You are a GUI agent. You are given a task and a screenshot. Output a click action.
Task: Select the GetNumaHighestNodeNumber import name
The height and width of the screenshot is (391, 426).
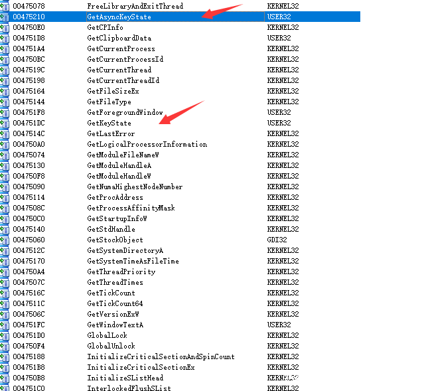135,187
